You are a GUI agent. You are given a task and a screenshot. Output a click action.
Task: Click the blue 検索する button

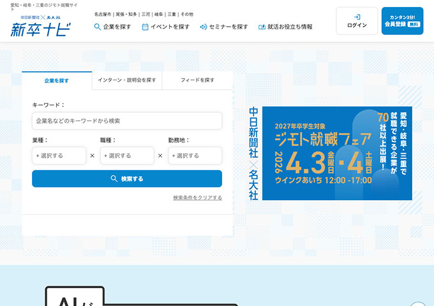tap(127, 178)
